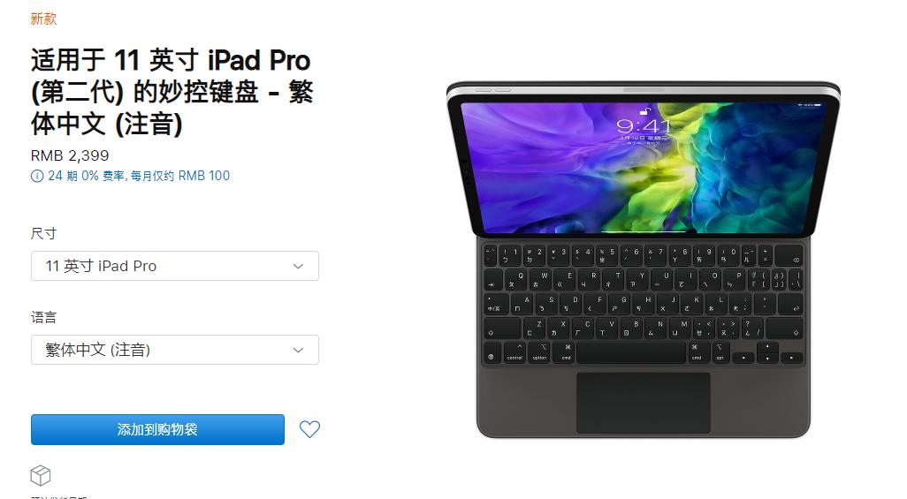The height and width of the screenshot is (499, 907).
Task: Click the info icon beside the installment offer
Action: (x=37, y=177)
